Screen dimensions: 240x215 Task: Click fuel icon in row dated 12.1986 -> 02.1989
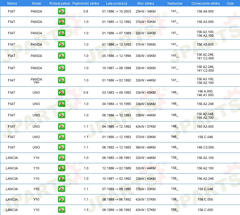[61, 168]
